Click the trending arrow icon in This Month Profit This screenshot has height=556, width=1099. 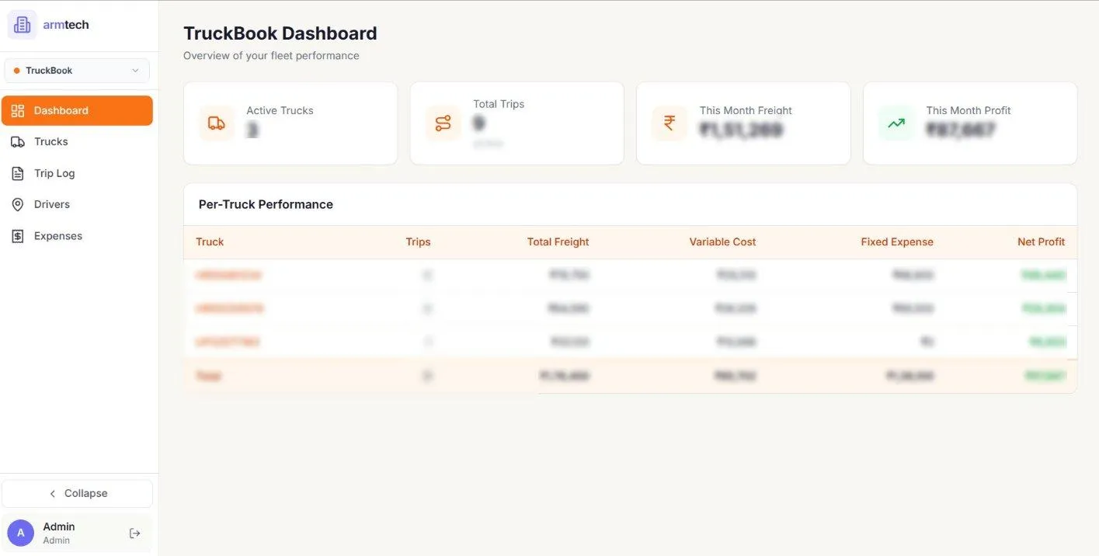896,123
